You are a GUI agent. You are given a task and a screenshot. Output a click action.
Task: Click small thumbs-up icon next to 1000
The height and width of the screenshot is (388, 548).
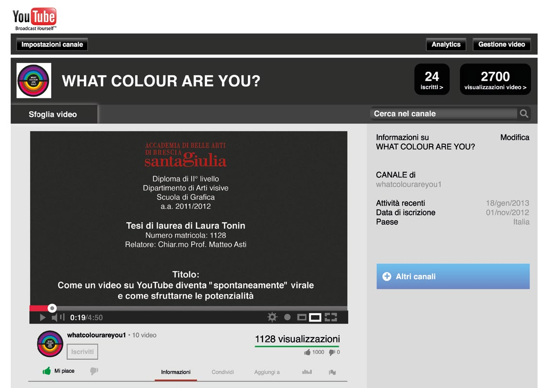(x=307, y=352)
